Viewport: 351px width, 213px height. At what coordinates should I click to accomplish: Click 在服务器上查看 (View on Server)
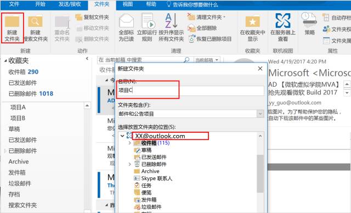(x=283, y=27)
